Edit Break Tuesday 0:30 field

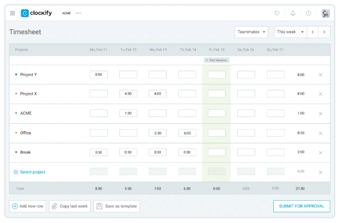(128, 152)
